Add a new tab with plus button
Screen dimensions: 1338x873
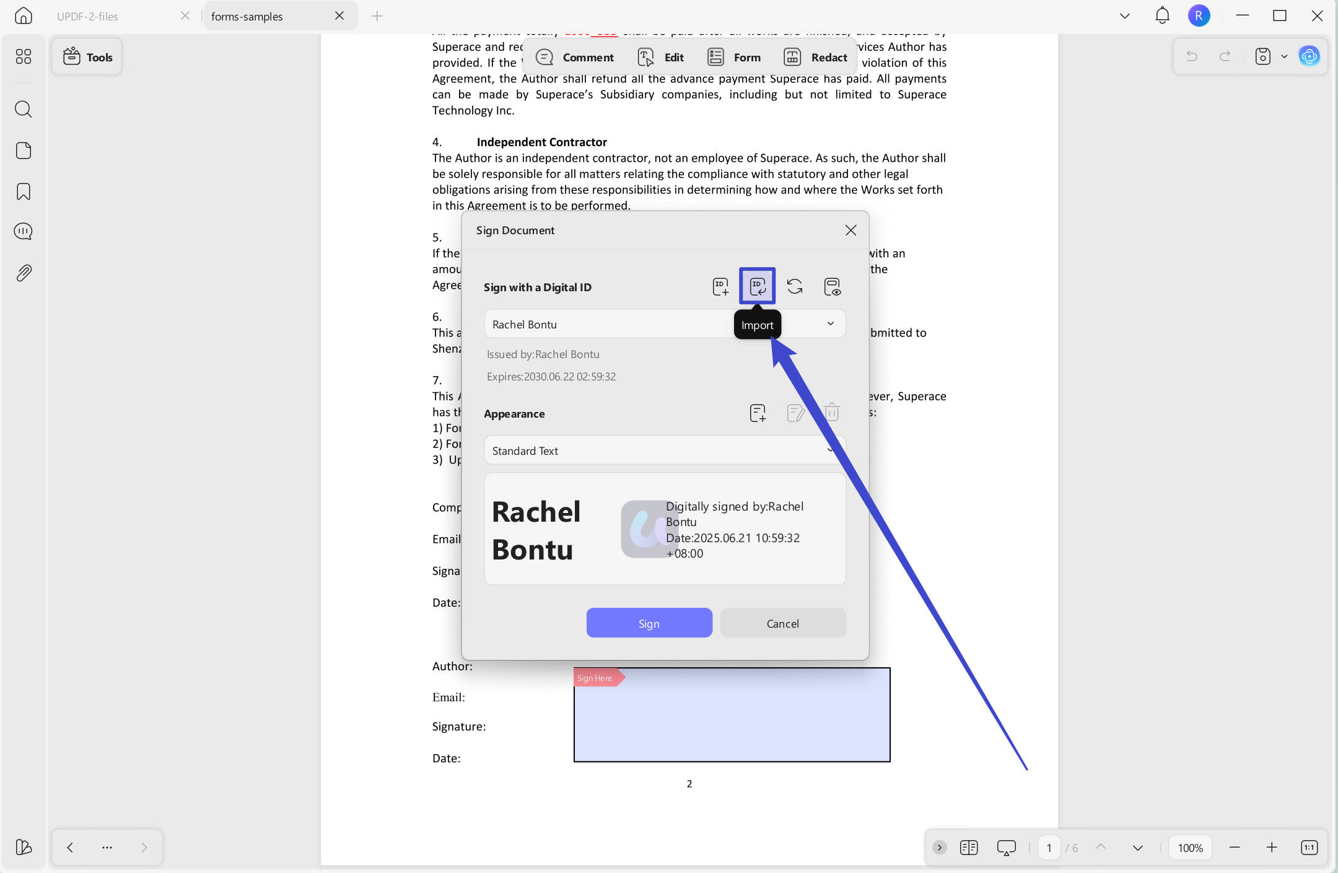pyautogui.click(x=377, y=16)
